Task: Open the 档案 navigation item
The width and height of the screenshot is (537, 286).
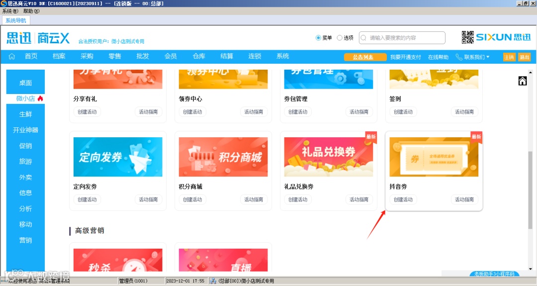Action: coord(59,56)
